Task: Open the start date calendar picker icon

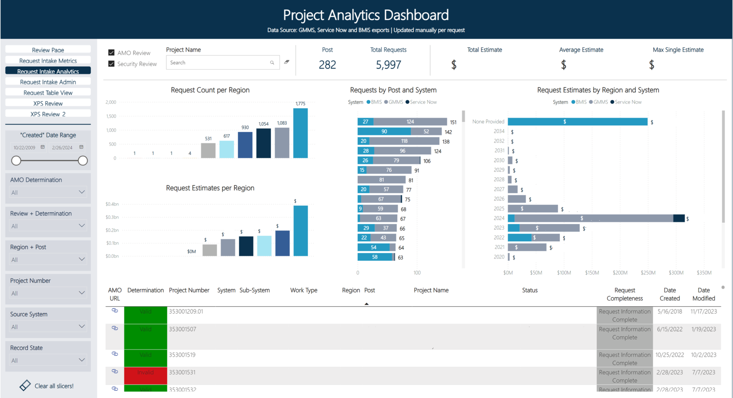Action: (x=43, y=147)
